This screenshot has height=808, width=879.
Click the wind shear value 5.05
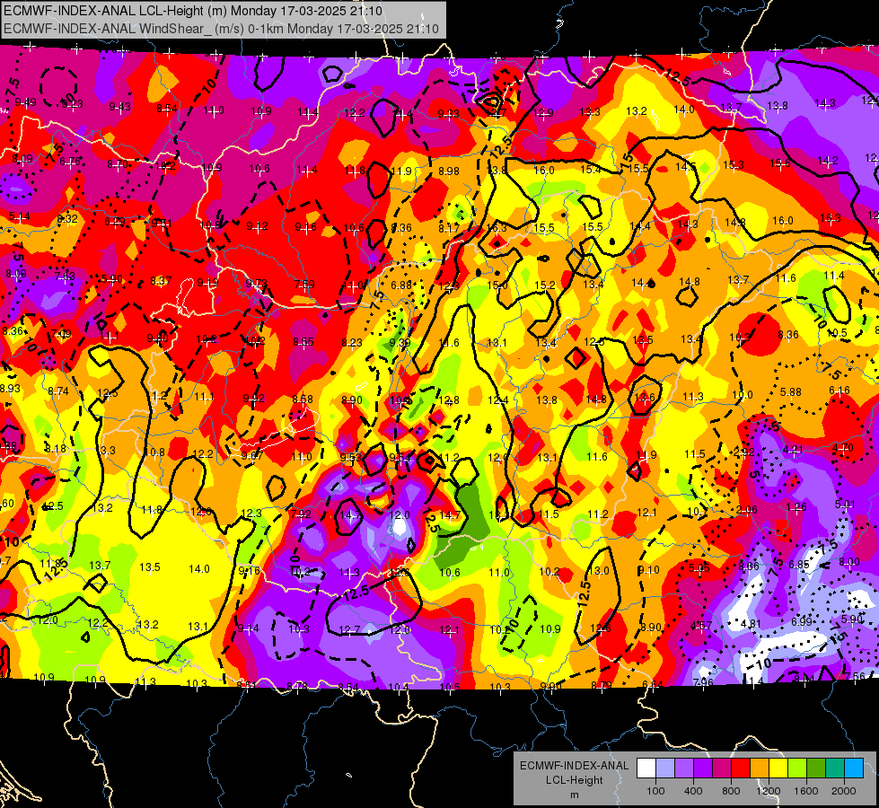click(699, 568)
